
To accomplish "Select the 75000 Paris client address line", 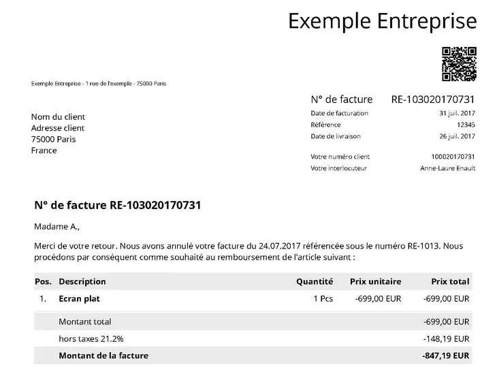I will (x=54, y=139).
